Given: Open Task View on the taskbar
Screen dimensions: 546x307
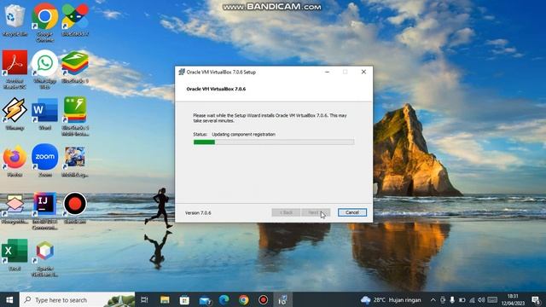Looking at the screenshot, I should coord(144,299).
